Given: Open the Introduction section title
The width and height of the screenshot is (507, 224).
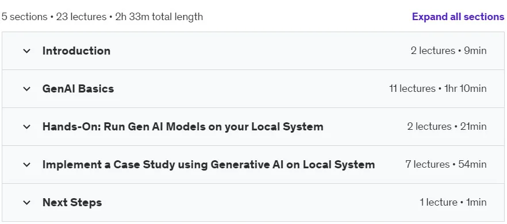Looking at the screenshot, I should (x=76, y=51).
